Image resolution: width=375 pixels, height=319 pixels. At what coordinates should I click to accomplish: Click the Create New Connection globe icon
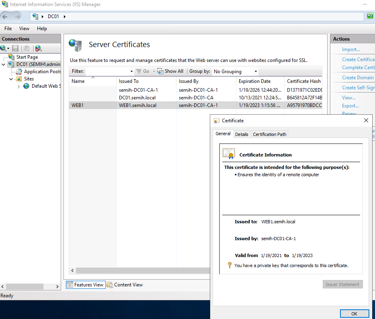4,48
